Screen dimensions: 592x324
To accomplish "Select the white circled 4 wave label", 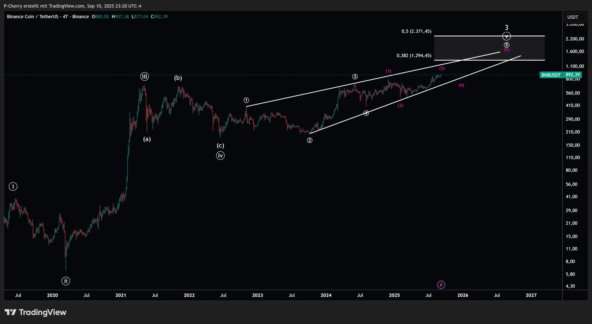I will [x=366, y=113].
